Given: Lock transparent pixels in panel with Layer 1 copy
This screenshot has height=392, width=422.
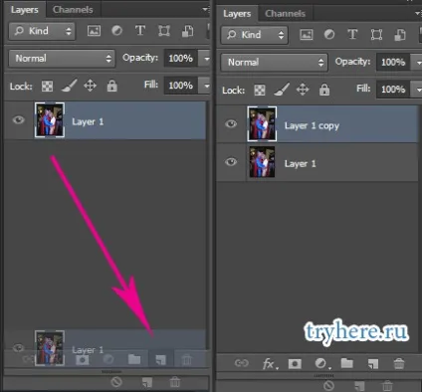Looking at the screenshot, I should coord(260,90).
